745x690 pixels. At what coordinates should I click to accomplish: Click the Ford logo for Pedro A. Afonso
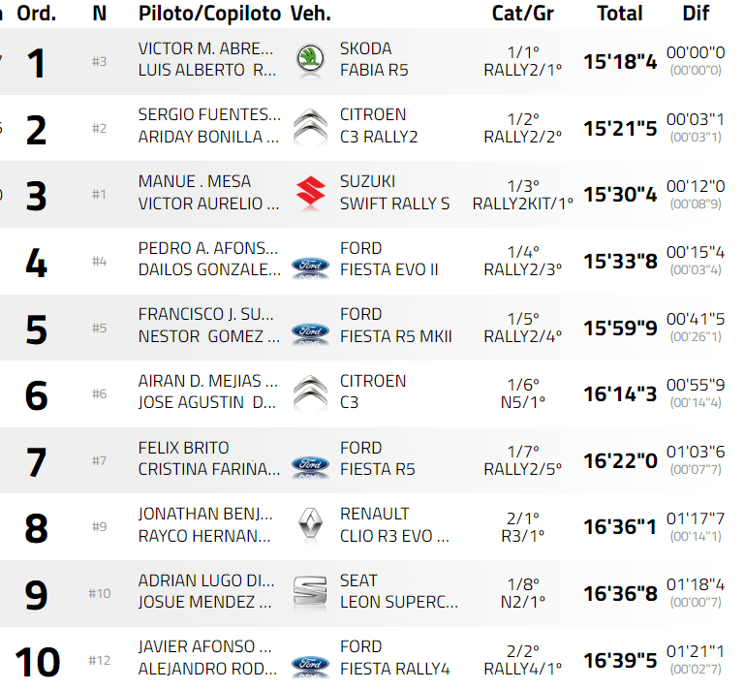310,267
